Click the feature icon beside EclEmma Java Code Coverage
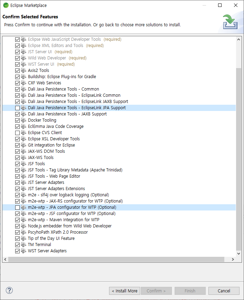The image size is (244, 300). tap(23, 126)
